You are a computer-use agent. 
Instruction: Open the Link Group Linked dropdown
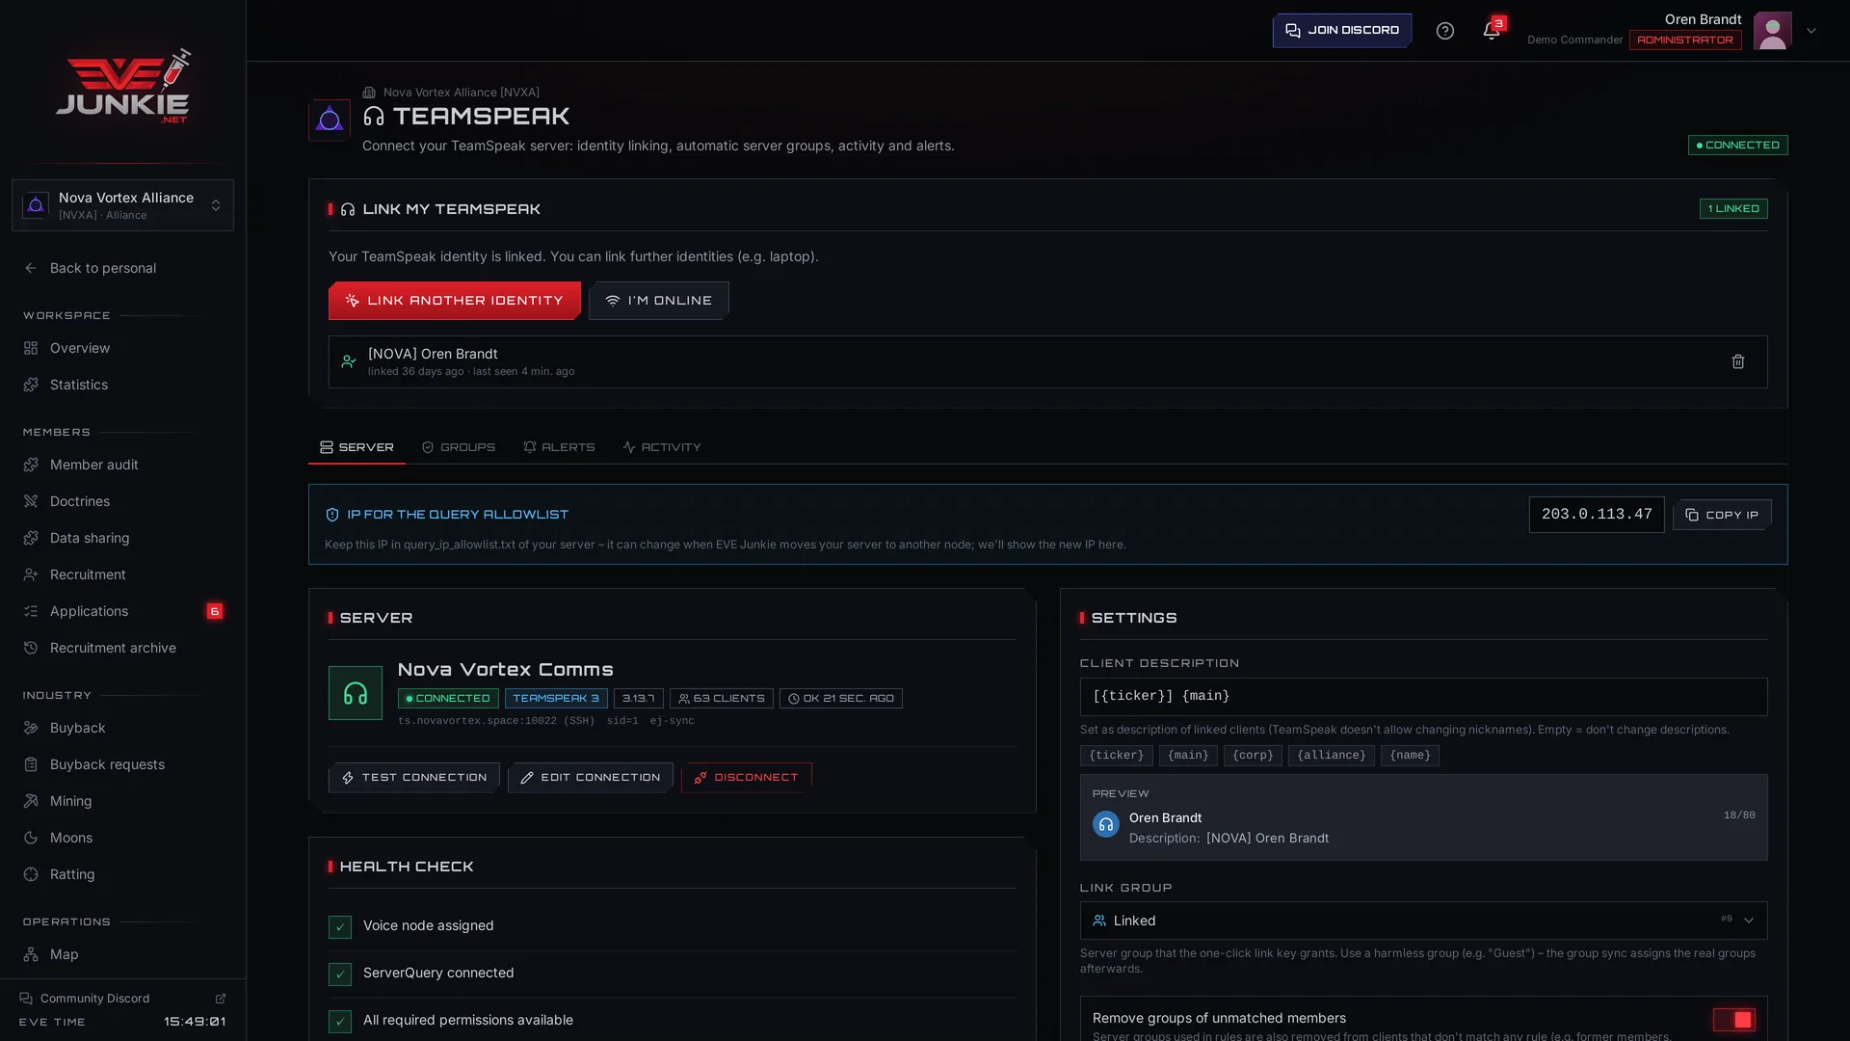point(1423,921)
